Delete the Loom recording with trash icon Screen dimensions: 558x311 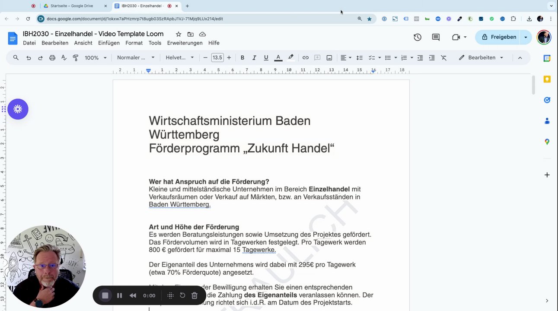(195, 295)
